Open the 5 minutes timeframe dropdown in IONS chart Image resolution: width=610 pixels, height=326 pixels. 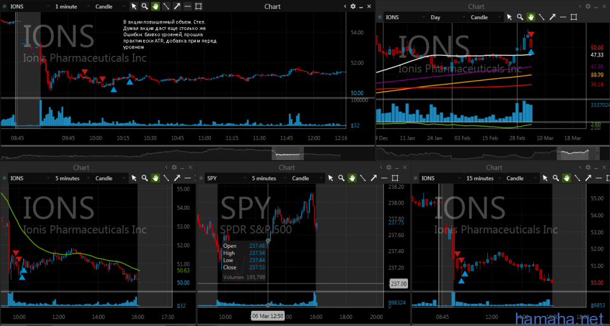72,178
